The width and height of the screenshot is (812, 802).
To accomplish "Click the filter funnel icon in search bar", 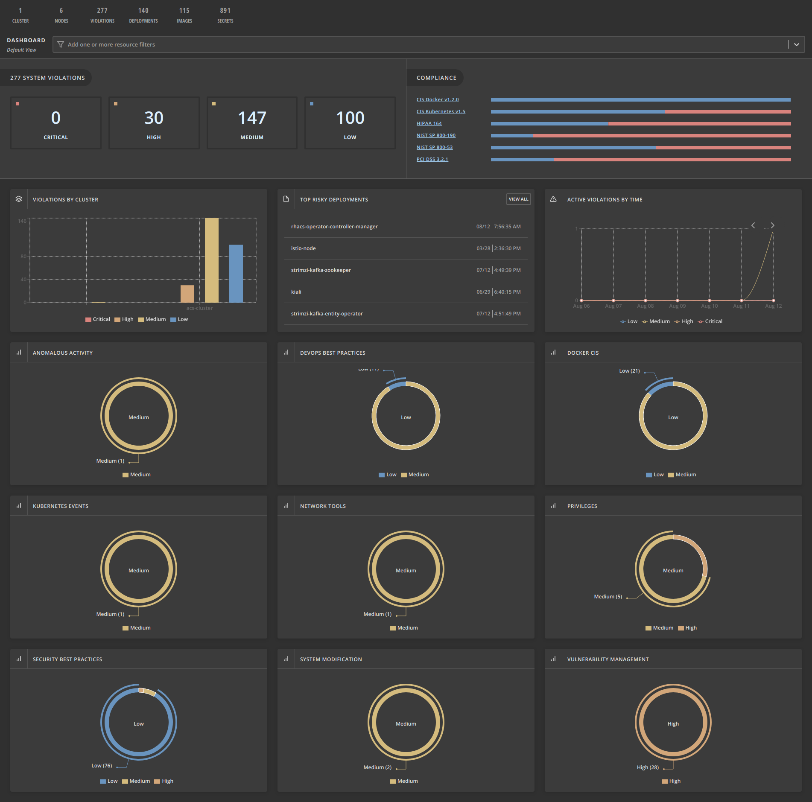I will pos(61,44).
